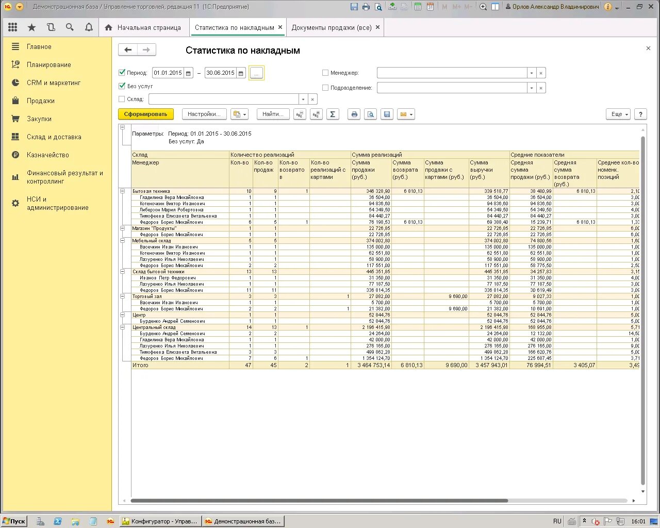Open report print preview from toolbar
This screenshot has height=528, width=660.
pyautogui.click(x=370, y=114)
